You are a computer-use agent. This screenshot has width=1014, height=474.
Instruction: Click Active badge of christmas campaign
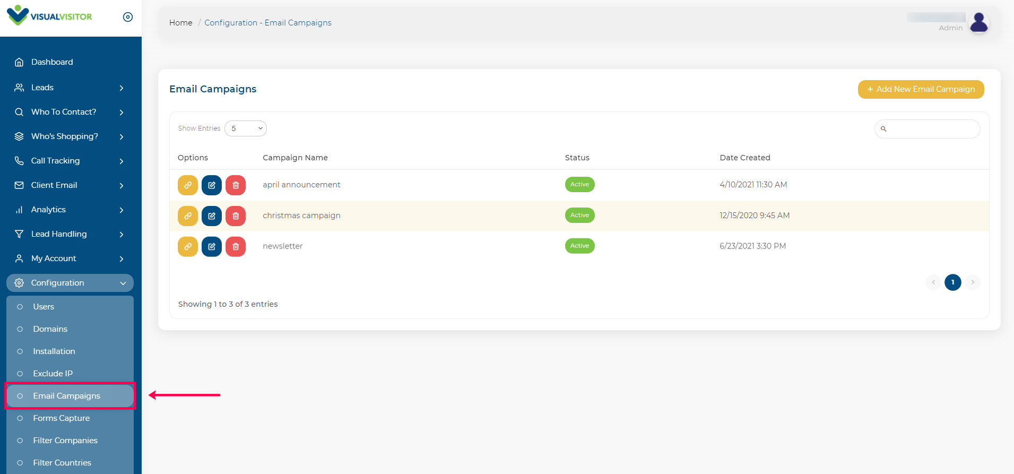[580, 216]
